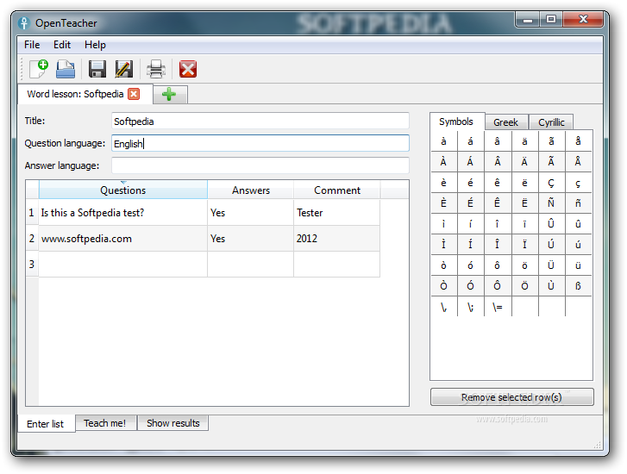Minimize the OpenTeacher window

[528, 19]
